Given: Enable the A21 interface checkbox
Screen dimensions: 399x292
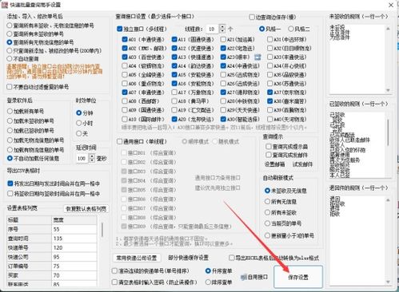Looking at the screenshot, I should click(223, 39).
